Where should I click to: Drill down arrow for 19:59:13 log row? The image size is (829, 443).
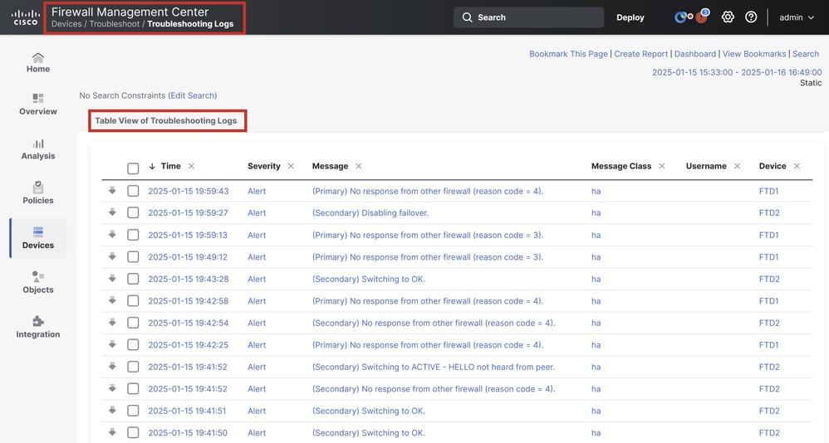click(x=112, y=235)
